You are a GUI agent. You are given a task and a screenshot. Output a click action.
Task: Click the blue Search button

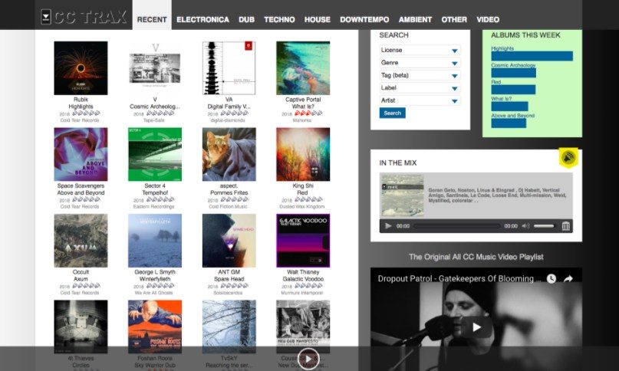pyautogui.click(x=392, y=113)
